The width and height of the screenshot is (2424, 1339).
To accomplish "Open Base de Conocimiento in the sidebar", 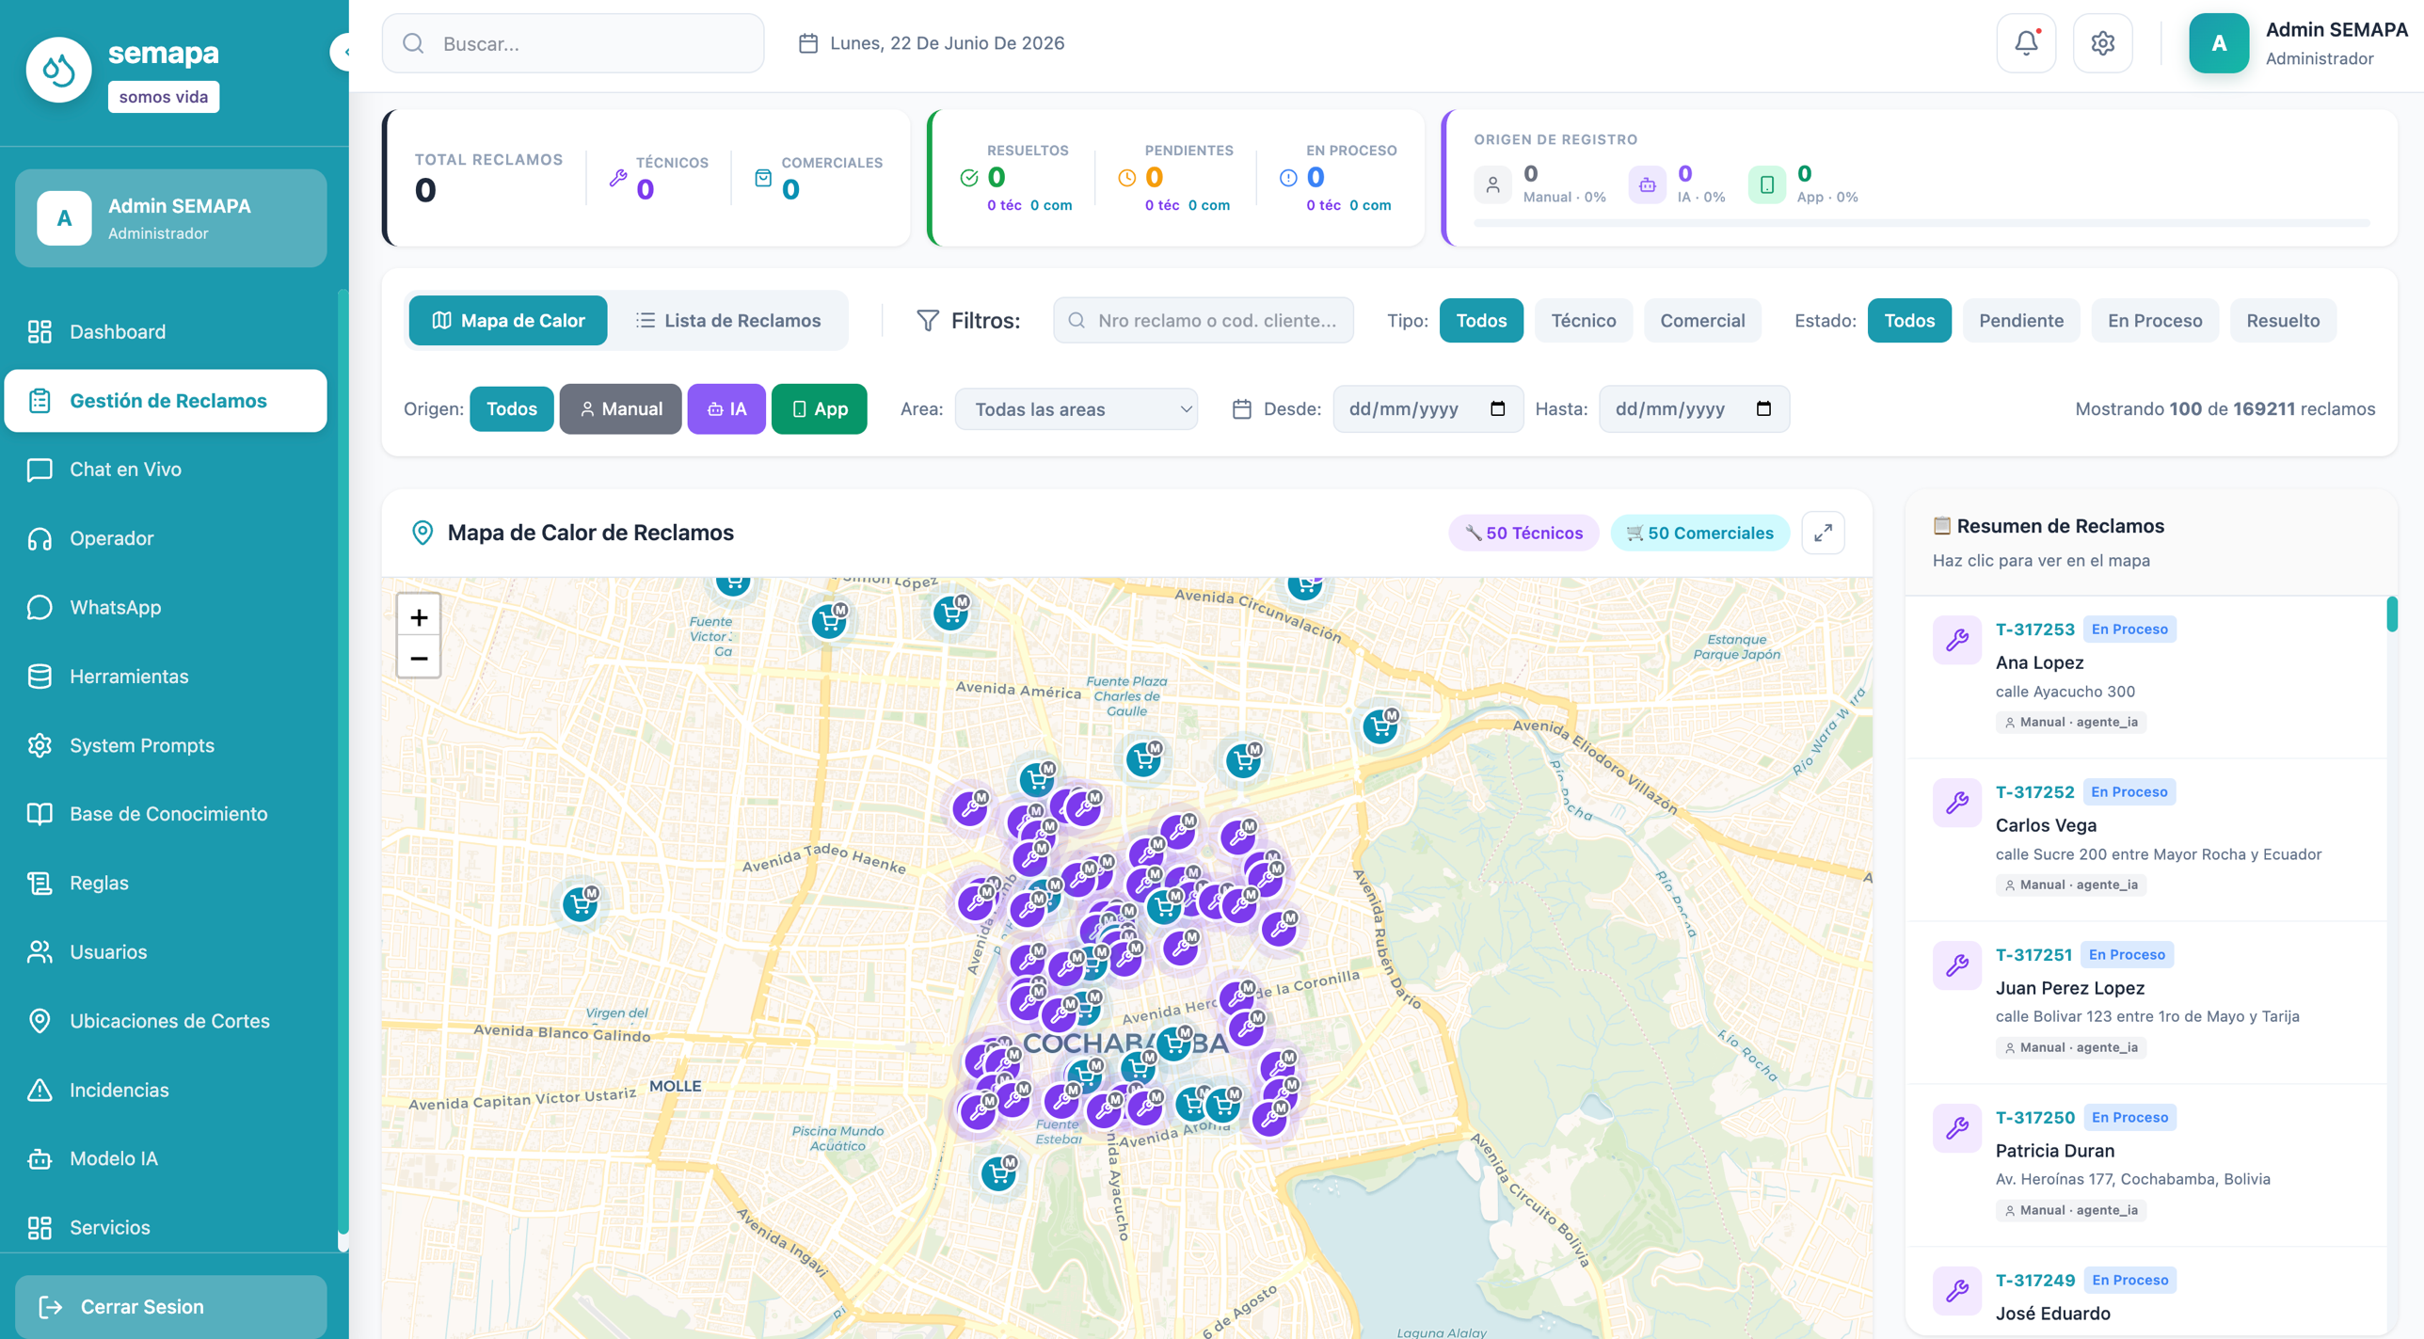I will (166, 814).
